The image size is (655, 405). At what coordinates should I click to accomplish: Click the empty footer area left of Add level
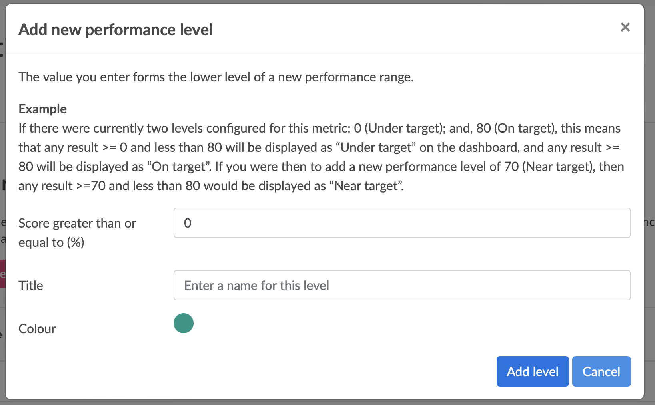280,371
